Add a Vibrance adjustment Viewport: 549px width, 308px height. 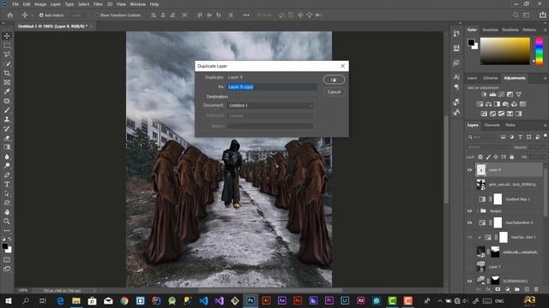pyautogui.click(x=518, y=94)
